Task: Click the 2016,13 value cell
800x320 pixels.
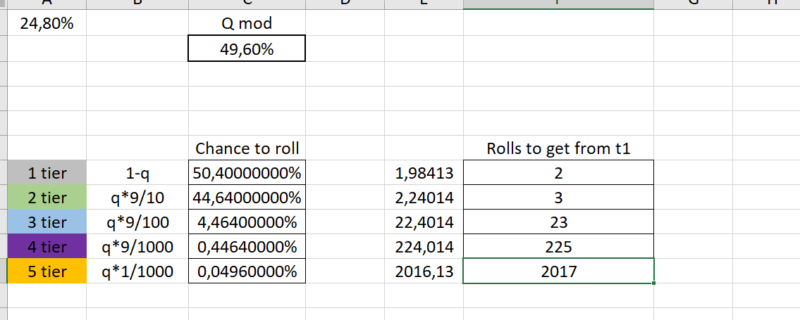Action: point(424,271)
